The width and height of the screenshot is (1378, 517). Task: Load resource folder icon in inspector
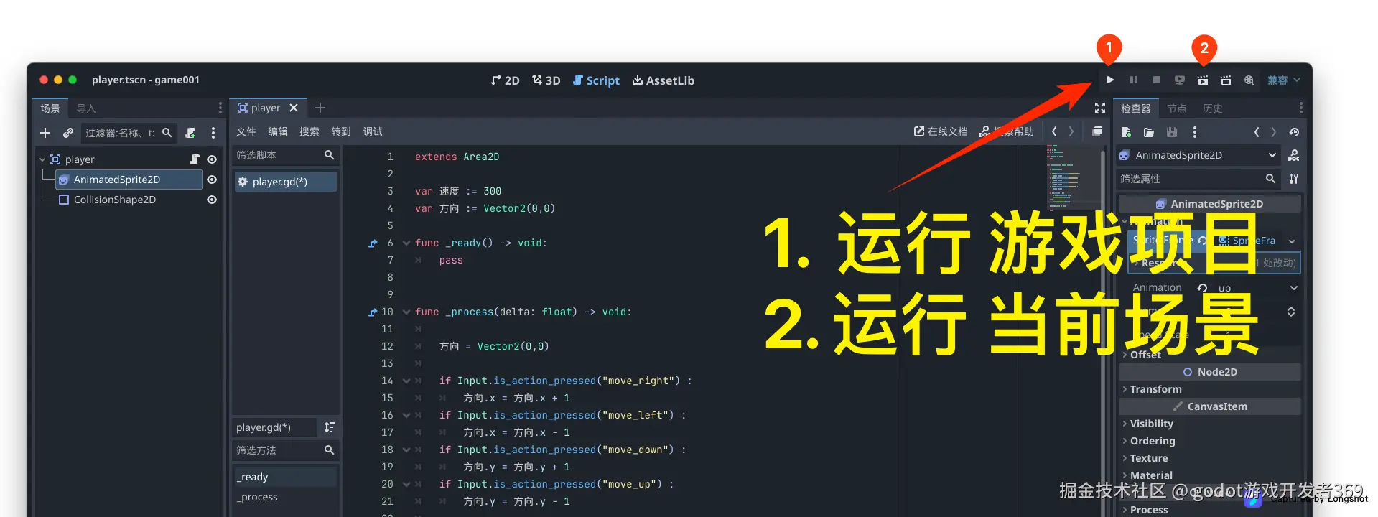pyautogui.click(x=1149, y=132)
